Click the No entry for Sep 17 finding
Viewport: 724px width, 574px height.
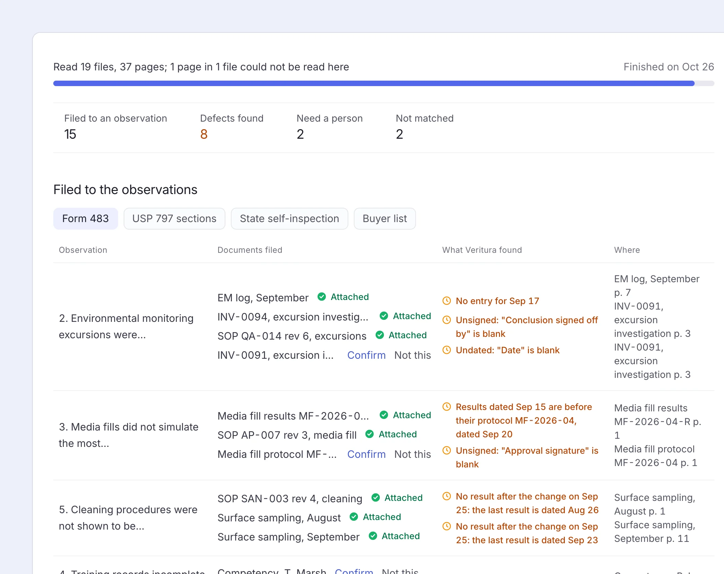point(497,301)
